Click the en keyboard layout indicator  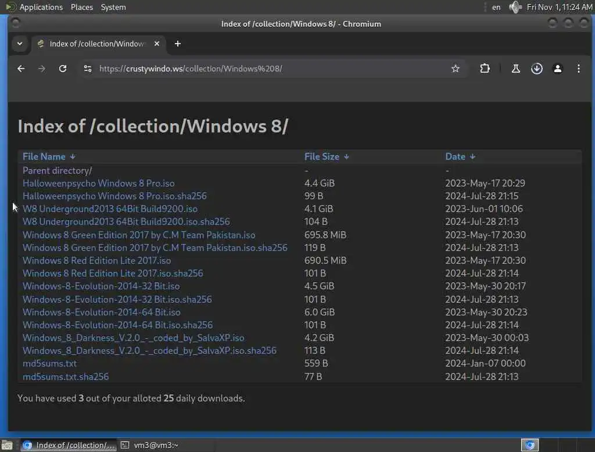[496, 7]
